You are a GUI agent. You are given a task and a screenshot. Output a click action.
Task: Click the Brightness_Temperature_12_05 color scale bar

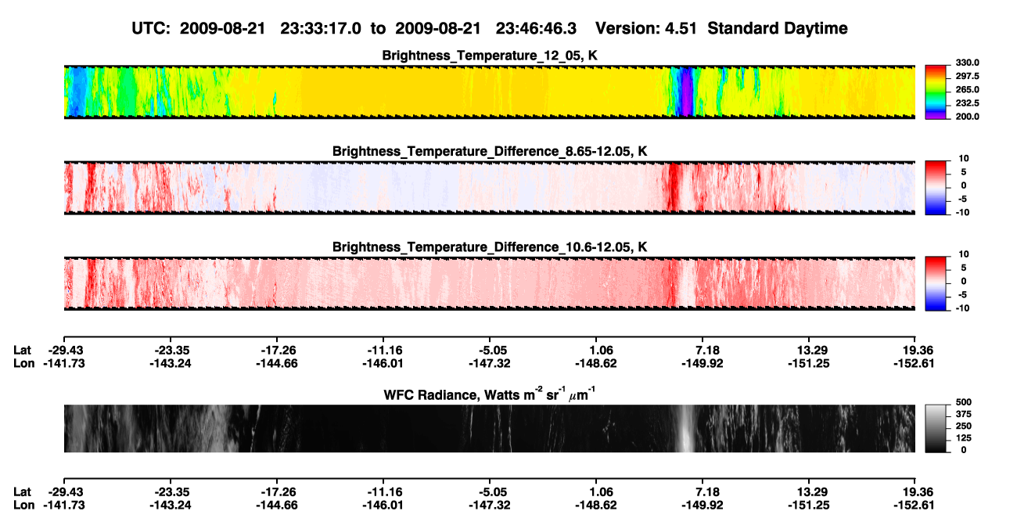click(936, 92)
